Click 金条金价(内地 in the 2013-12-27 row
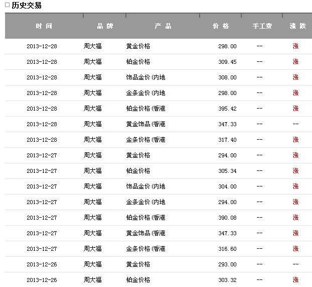This screenshot has width=312, height=287. [x=145, y=202]
